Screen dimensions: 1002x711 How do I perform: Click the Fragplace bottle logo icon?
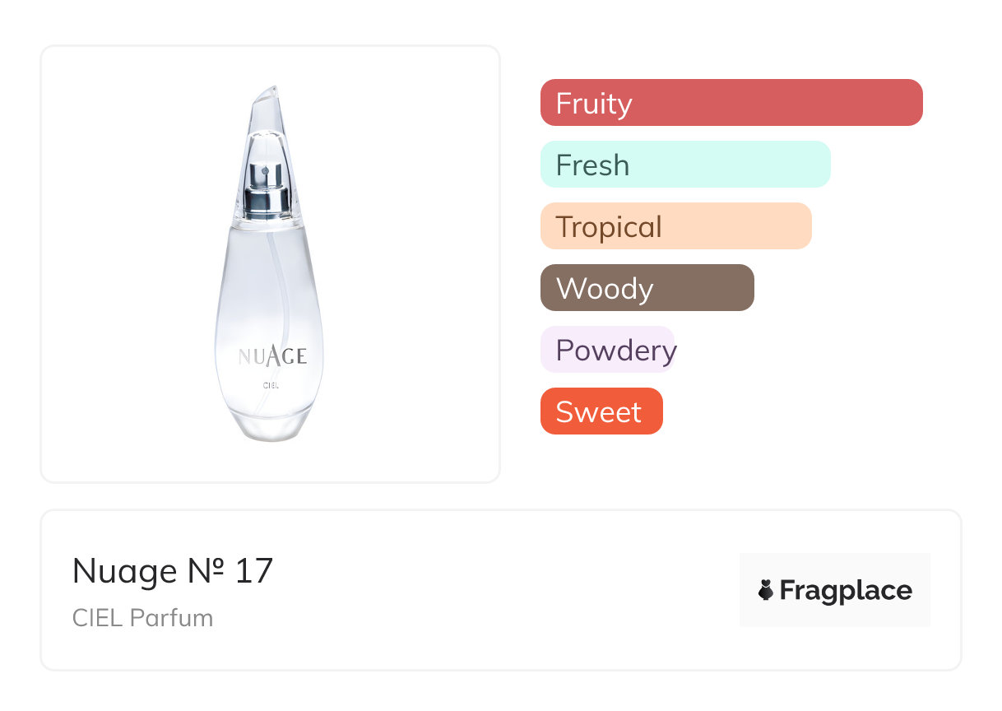pos(766,590)
